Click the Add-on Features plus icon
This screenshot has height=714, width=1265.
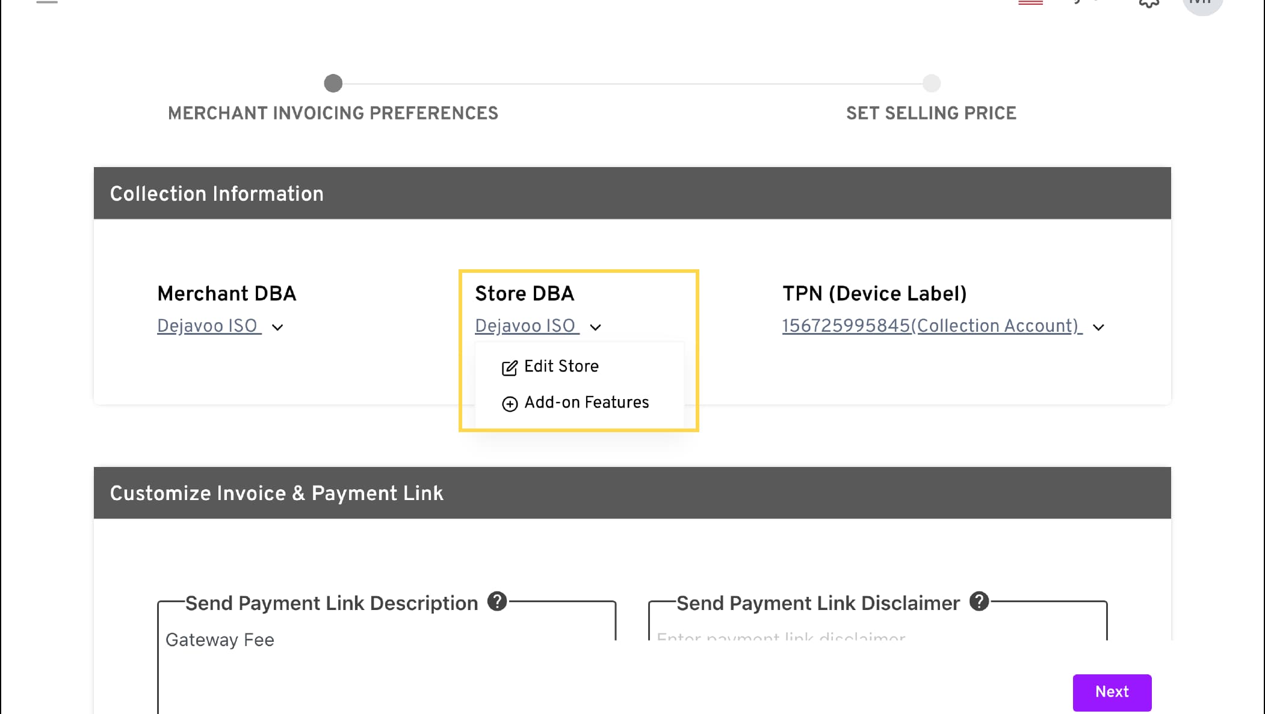[510, 404]
